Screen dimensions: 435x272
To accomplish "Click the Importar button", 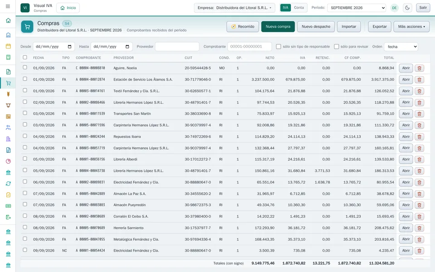I will coord(349,27).
